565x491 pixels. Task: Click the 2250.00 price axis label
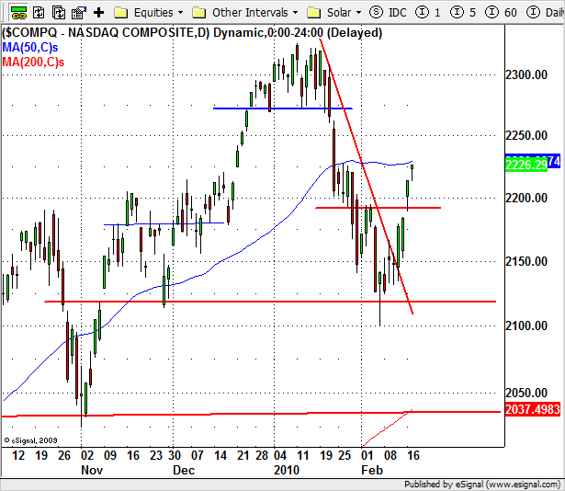526,136
